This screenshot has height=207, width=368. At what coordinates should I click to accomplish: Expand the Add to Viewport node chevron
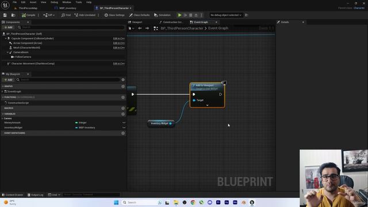point(207,105)
